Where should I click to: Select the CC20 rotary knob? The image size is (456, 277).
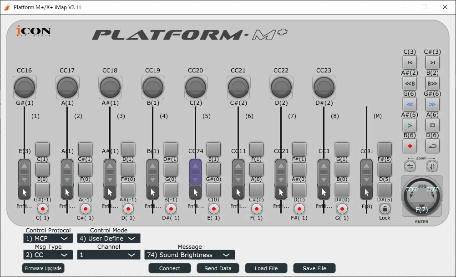pyautogui.click(x=195, y=87)
